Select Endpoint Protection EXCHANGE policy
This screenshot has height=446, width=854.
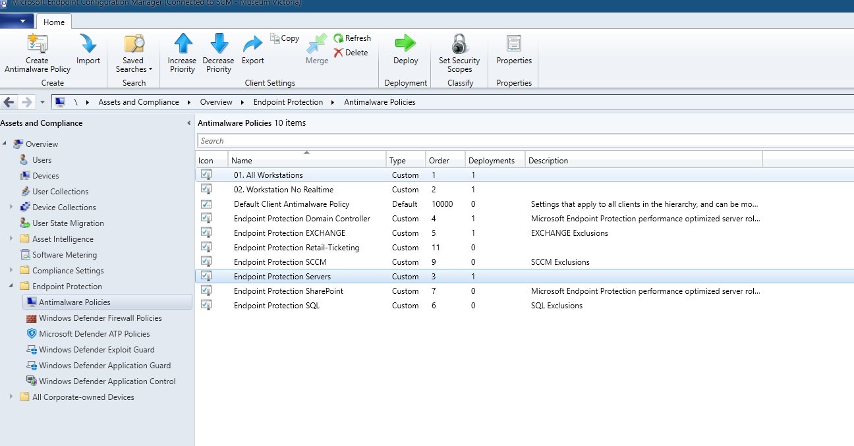(x=525, y=233)
